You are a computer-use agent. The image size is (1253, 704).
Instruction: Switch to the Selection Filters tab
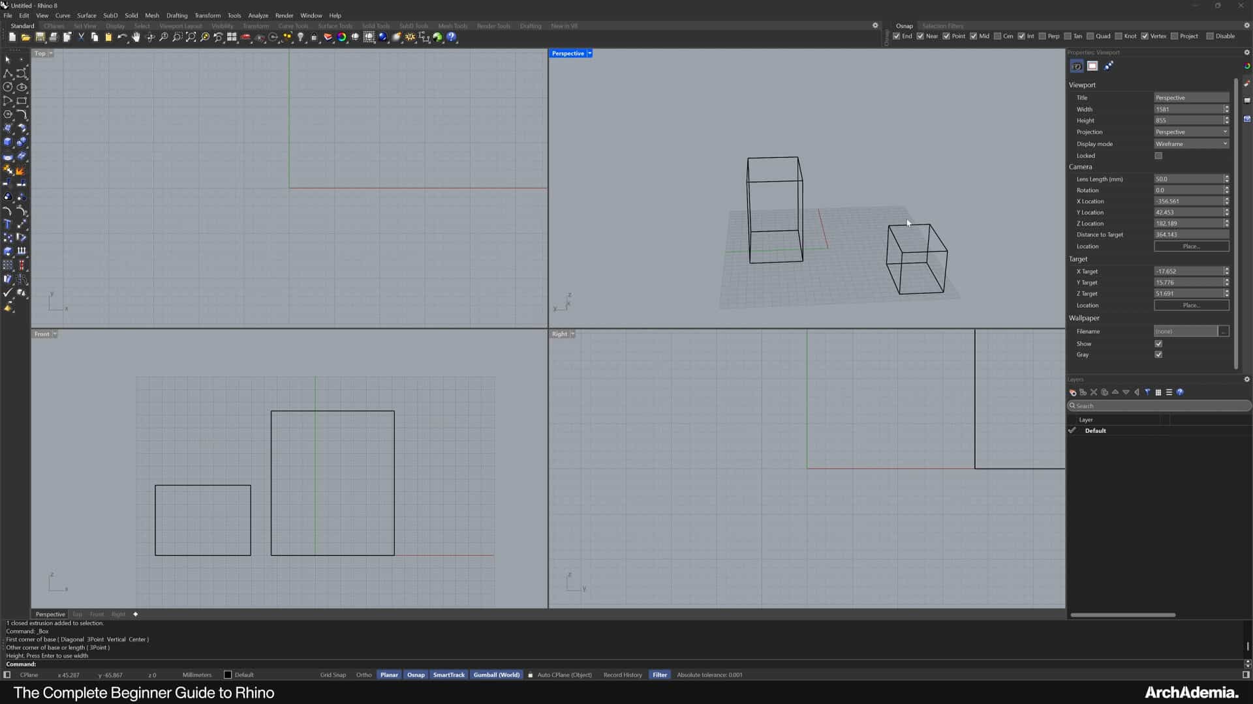click(942, 26)
